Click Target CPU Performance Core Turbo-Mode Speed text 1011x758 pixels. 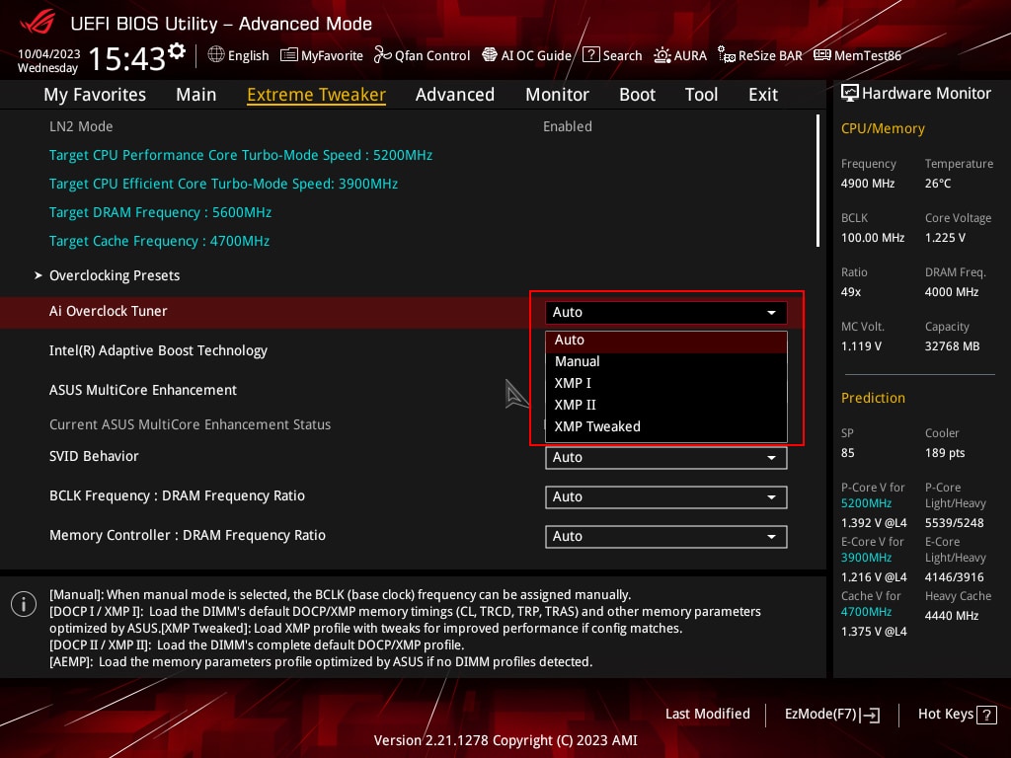click(241, 155)
